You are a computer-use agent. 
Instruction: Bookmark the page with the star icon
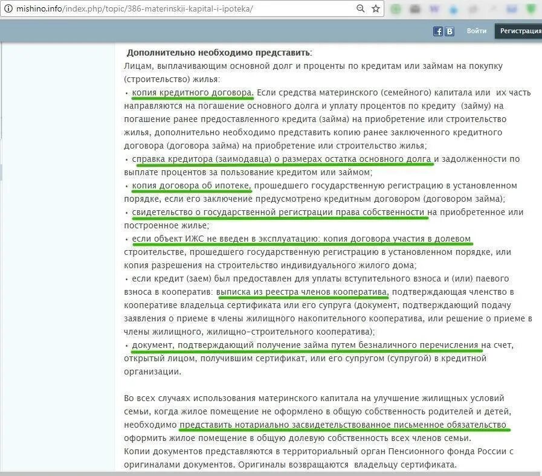point(376,8)
